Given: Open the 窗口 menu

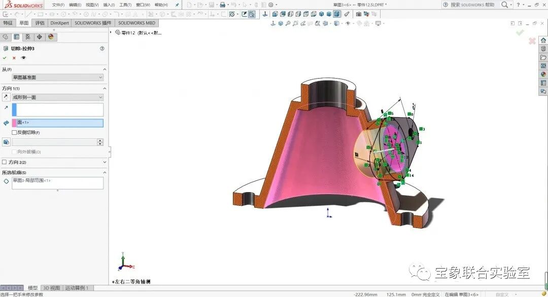Looking at the screenshot, I should (143, 5).
